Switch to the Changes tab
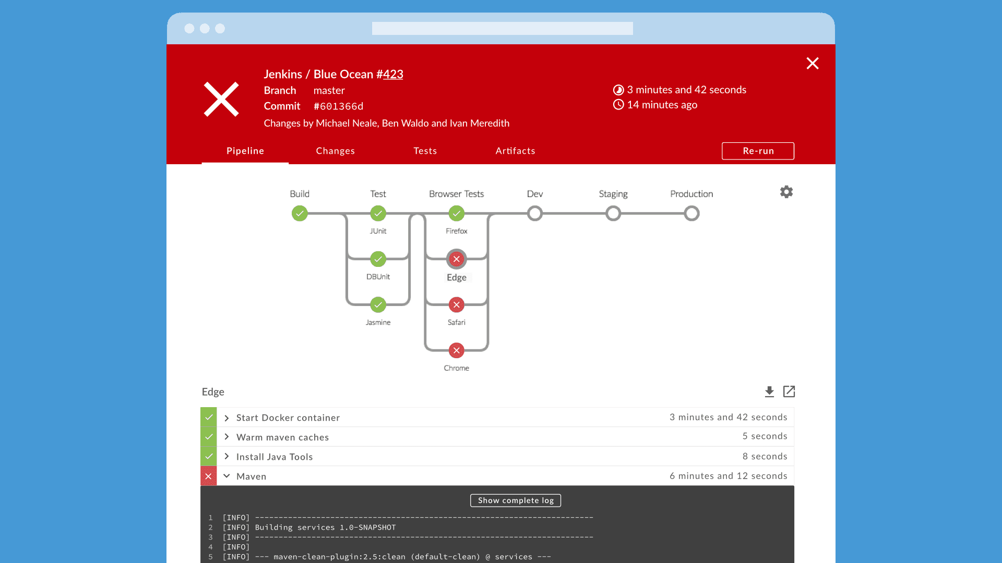This screenshot has height=563, width=1002. 335,151
